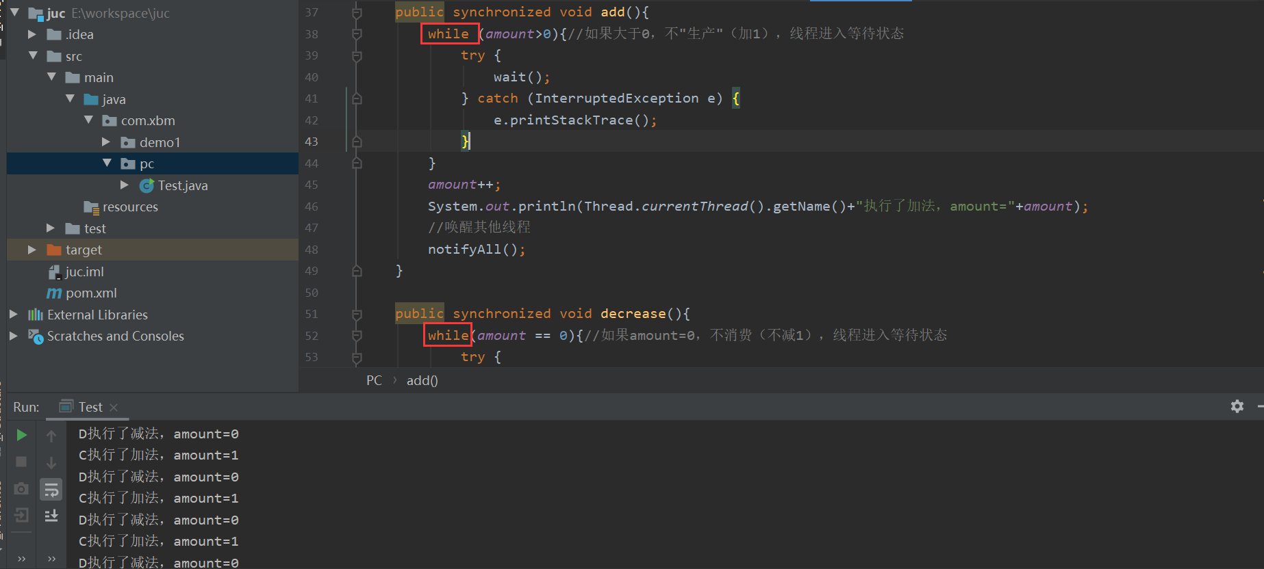The image size is (1264, 569).
Task: Expand External Libraries node
Action: click(14, 315)
